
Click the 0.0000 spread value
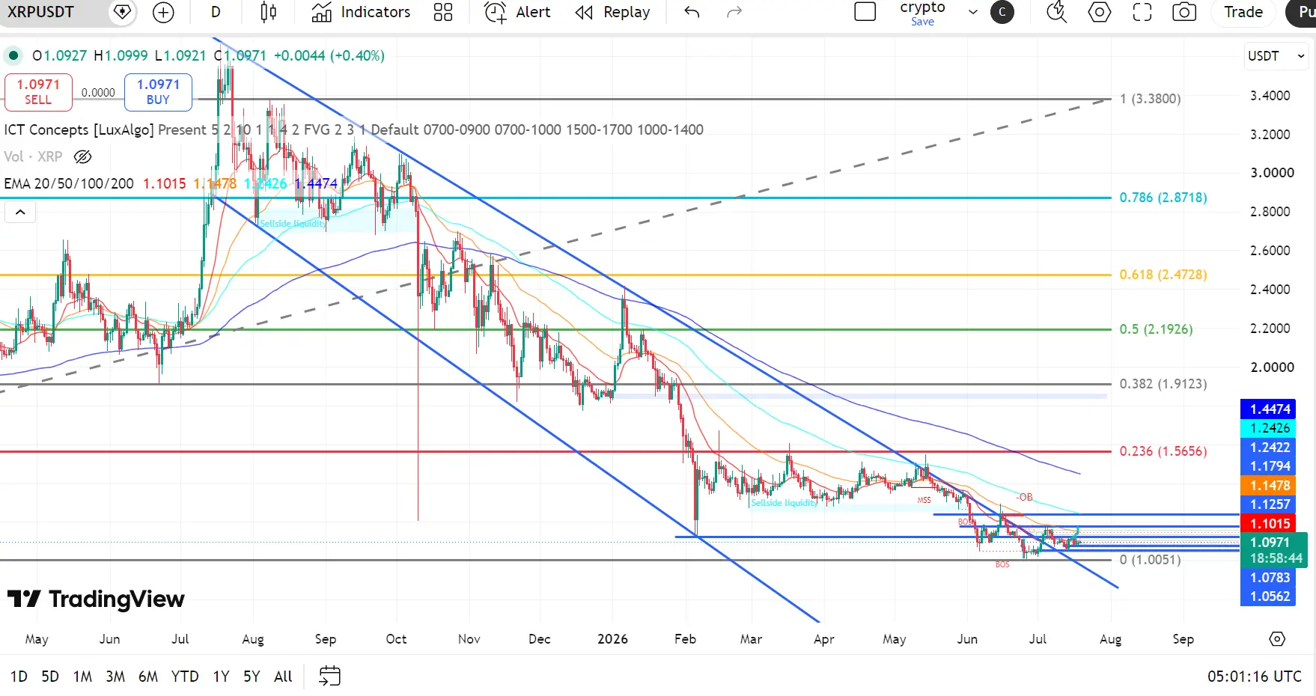[98, 93]
